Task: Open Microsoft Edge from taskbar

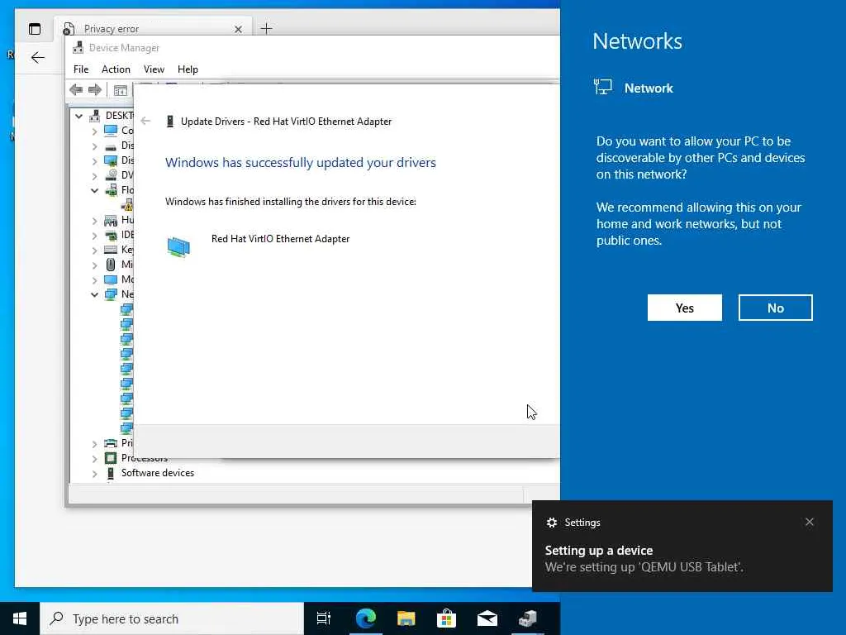Action: tap(365, 618)
